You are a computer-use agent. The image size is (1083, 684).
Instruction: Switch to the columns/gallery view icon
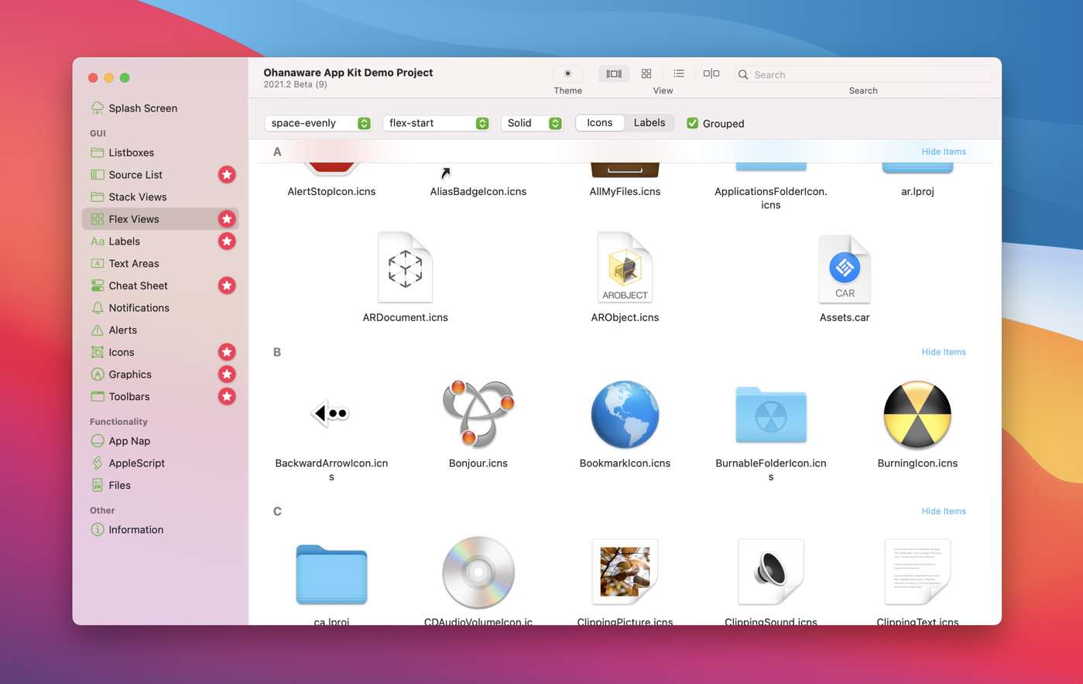click(614, 74)
